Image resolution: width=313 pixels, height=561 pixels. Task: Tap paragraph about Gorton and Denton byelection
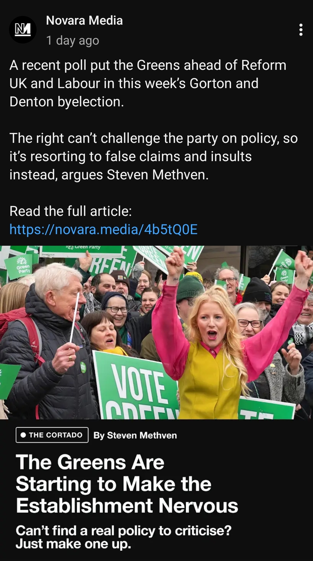pos(148,83)
